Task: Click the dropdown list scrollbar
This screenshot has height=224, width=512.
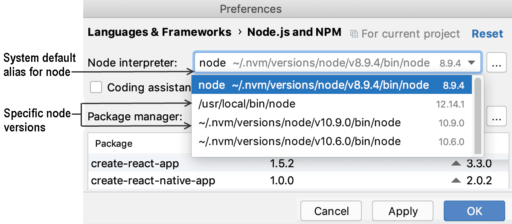Action: 478,115
